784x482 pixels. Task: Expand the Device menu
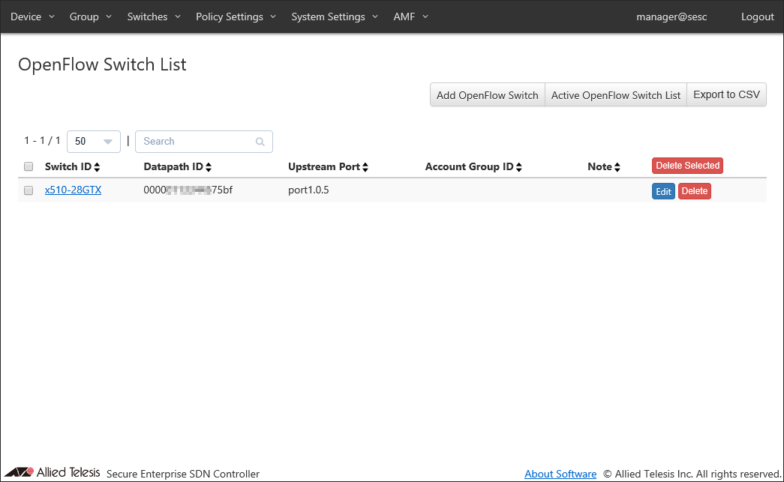click(x=32, y=16)
